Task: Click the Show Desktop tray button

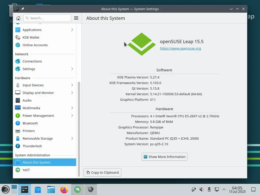Action: pos(253,189)
